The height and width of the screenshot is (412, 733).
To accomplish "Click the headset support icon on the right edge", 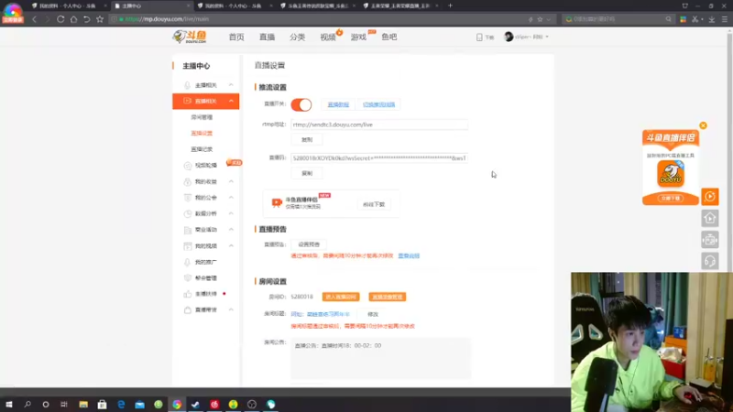I will tap(710, 261).
